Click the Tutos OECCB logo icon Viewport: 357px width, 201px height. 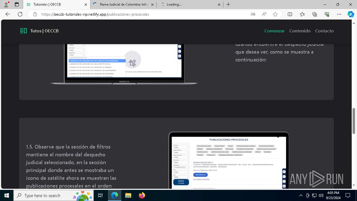(x=23, y=31)
